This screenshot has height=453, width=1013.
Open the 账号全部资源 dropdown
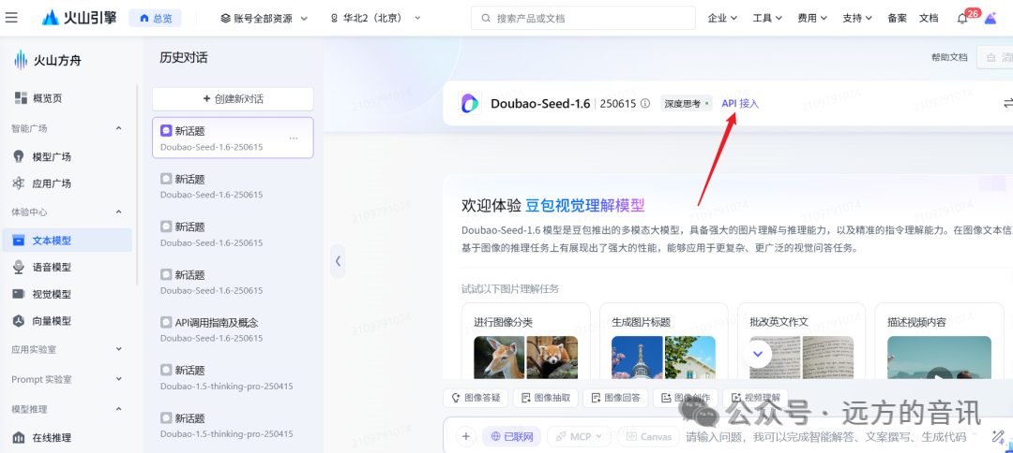pos(264,18)
